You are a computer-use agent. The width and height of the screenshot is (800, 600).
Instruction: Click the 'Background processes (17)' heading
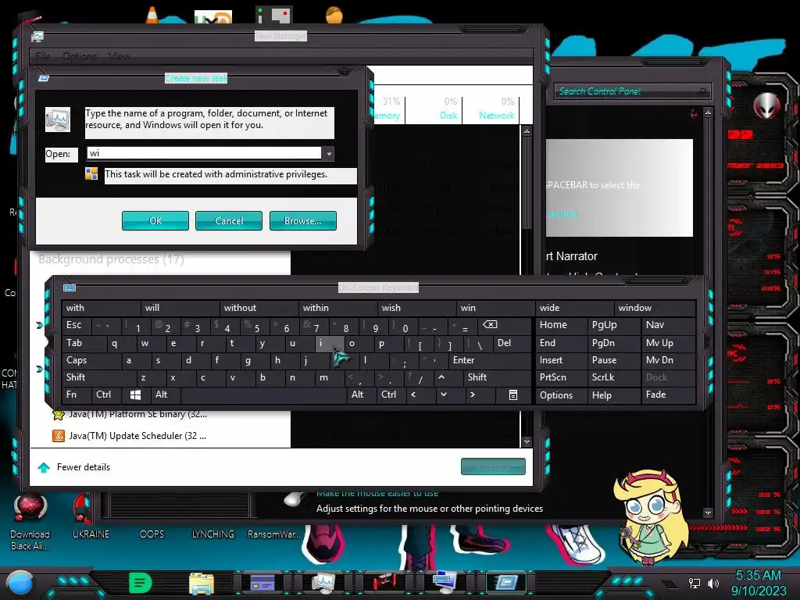111,259
